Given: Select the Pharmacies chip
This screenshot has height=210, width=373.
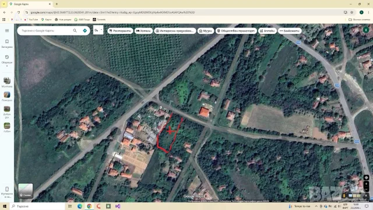Looking at the screenshot, I should click(x=267, y=31).
